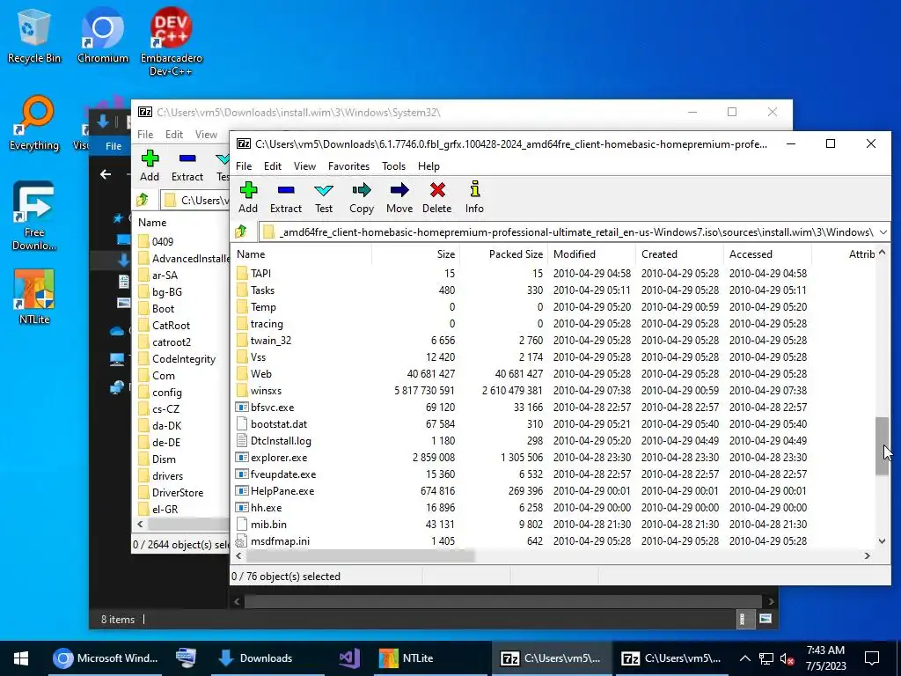Open the Edit menu in front 7-Zip window

[273, 166]
